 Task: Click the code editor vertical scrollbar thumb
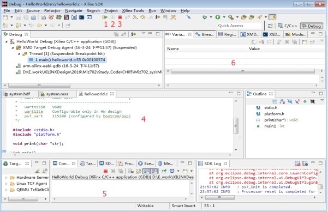(x=236, y=126)
